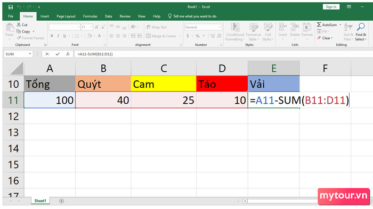The height and width of the screenshot is (209, 373).
Task: Click the Sign in button
Action: point(331,7)
